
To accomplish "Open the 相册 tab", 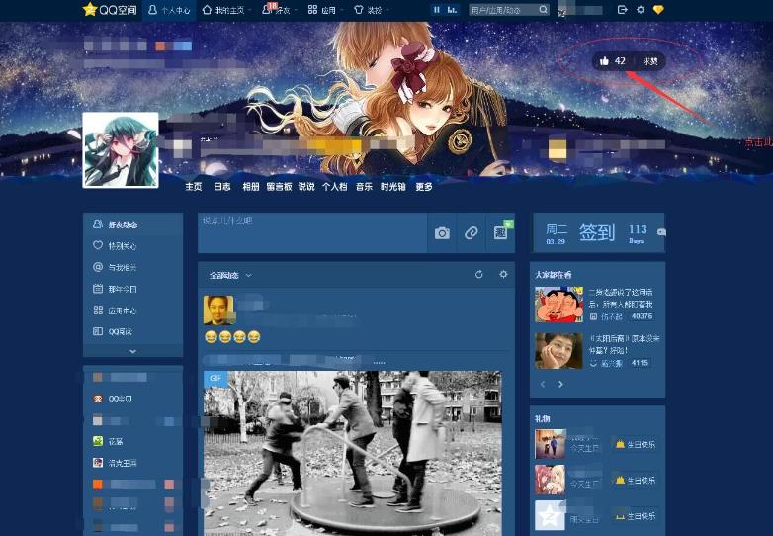I will pyautogui.click(x=250, y=186).
